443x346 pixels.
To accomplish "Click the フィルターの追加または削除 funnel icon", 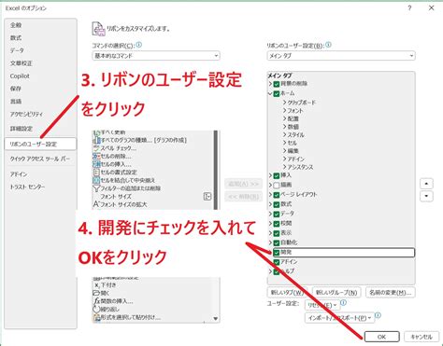I will pos(96,188).
